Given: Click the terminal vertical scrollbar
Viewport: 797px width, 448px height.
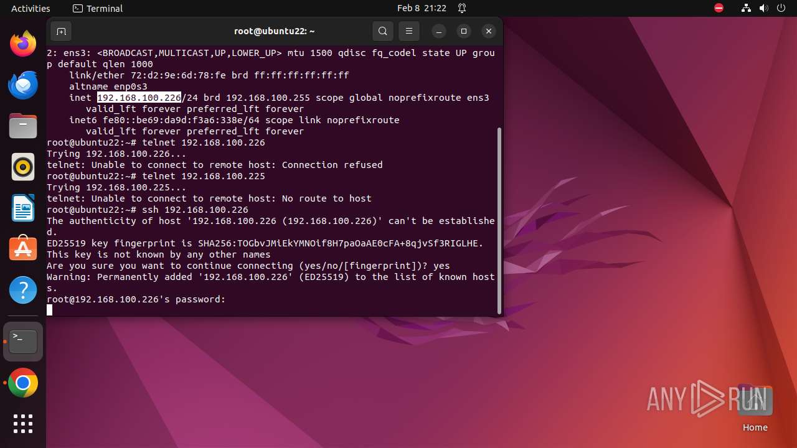Looking at the screenshot, I should tap(499, 221).
